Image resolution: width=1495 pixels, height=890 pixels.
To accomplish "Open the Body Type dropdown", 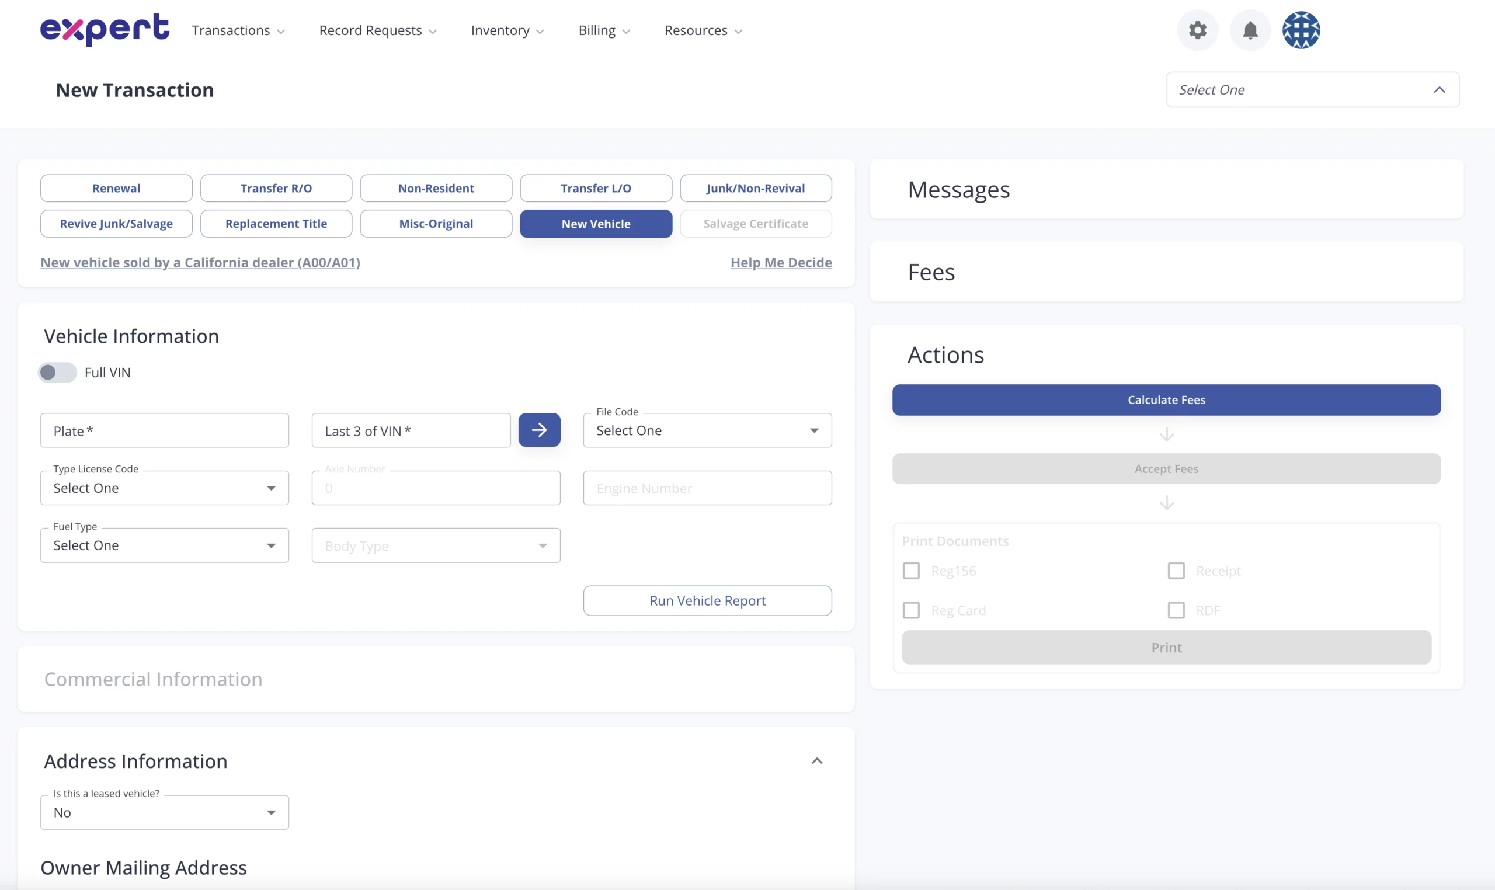I will (x=436, y=545).
